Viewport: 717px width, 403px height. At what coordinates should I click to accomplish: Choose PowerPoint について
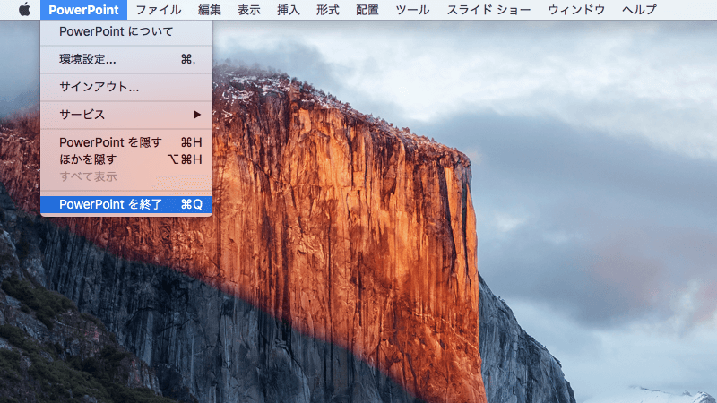tap(126, 31)
